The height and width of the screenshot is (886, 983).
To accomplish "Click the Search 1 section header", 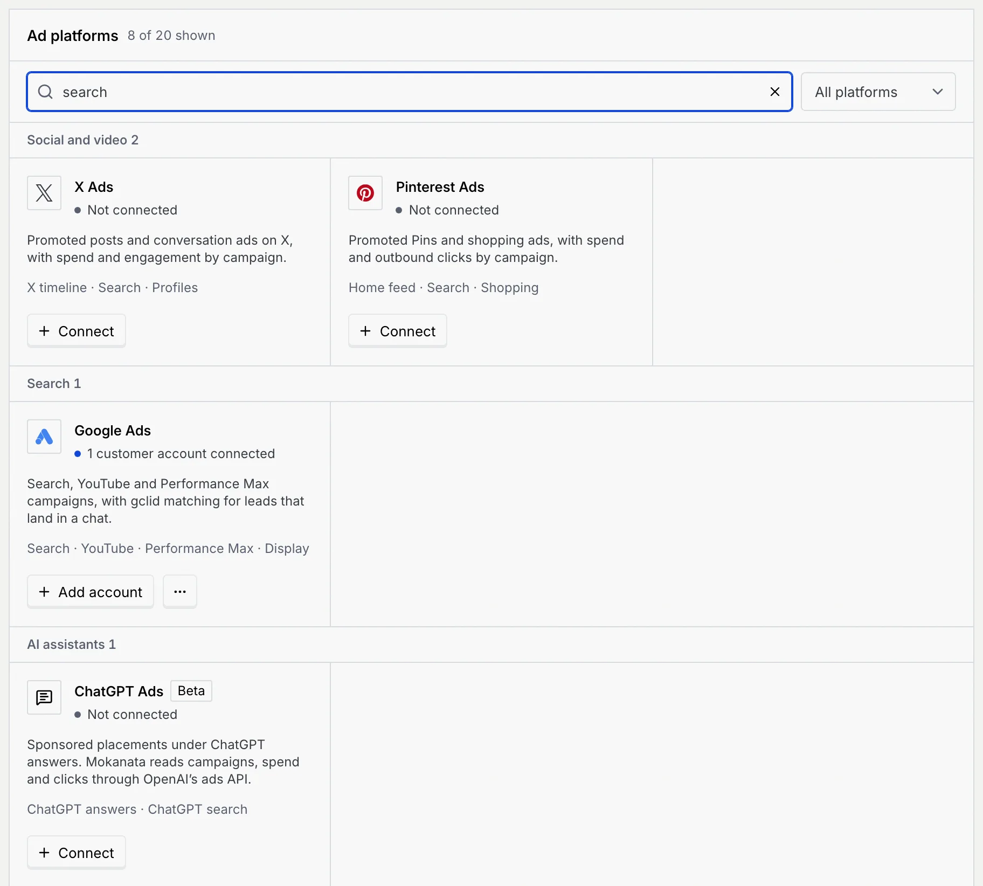I will 54,384.
